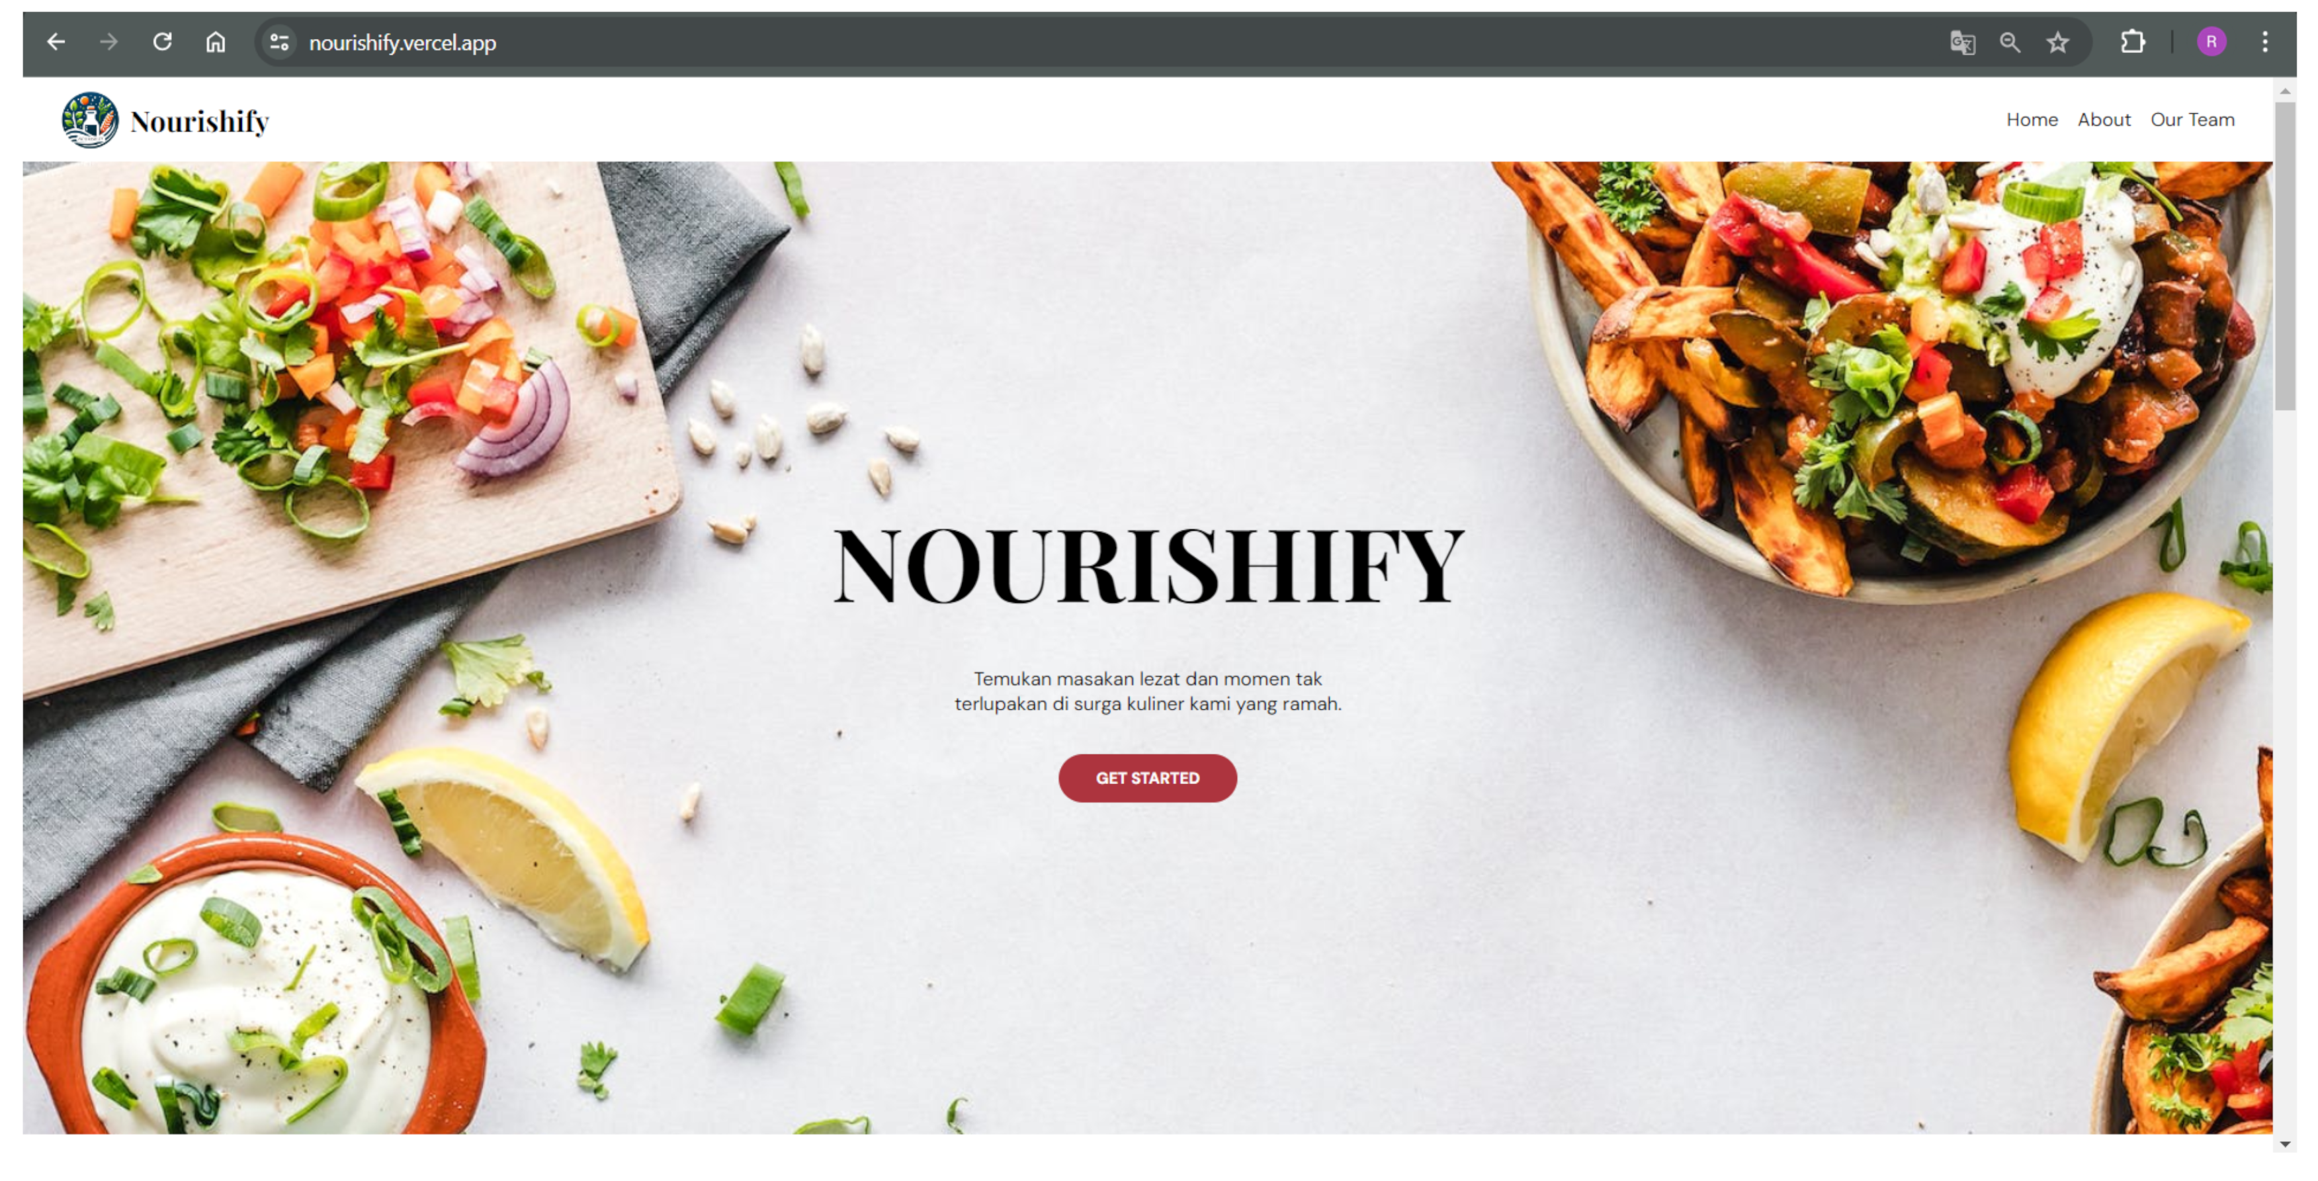This screenshot has width=2318, height=1181.
Task: Go to the Home nav link
Action: tap(2031, 120)
